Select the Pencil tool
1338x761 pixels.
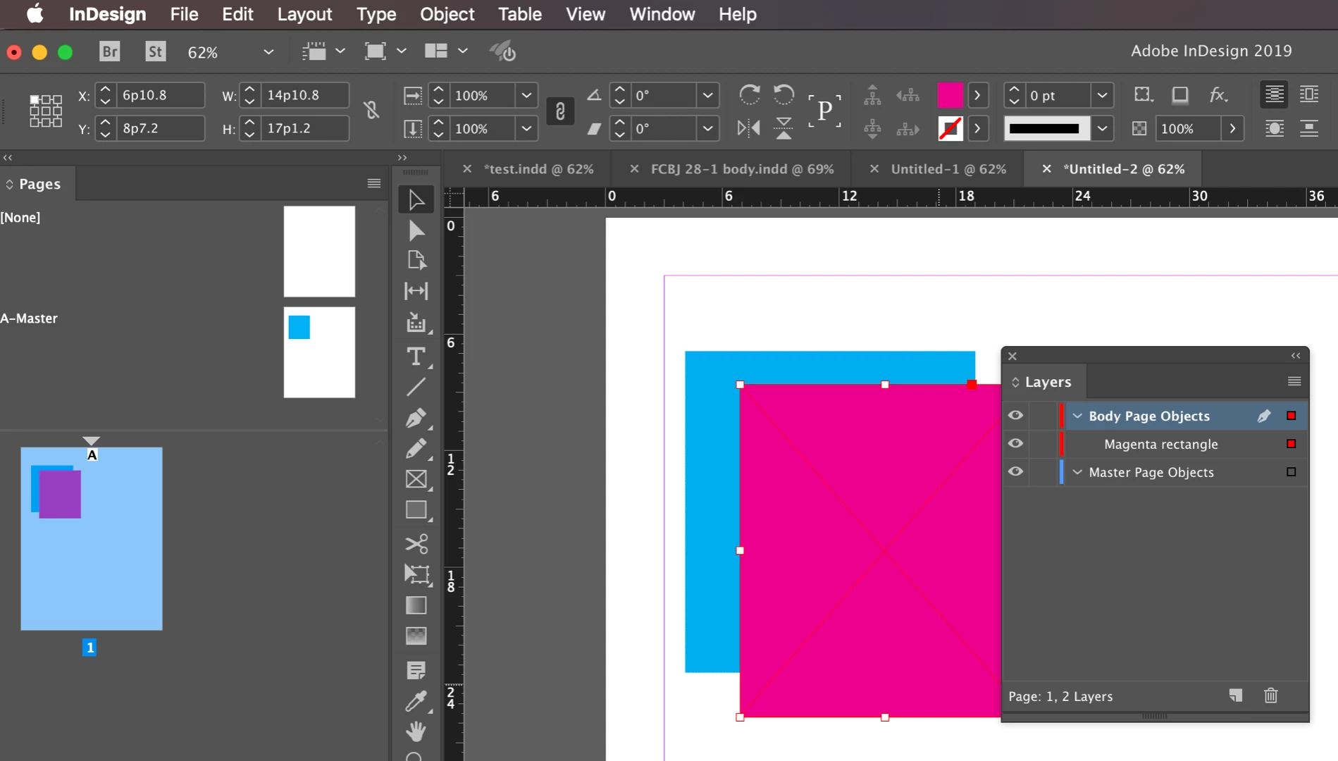click(x=416, y=448)
